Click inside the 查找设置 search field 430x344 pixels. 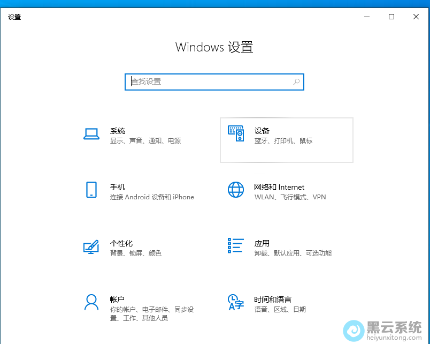[187, 81]
